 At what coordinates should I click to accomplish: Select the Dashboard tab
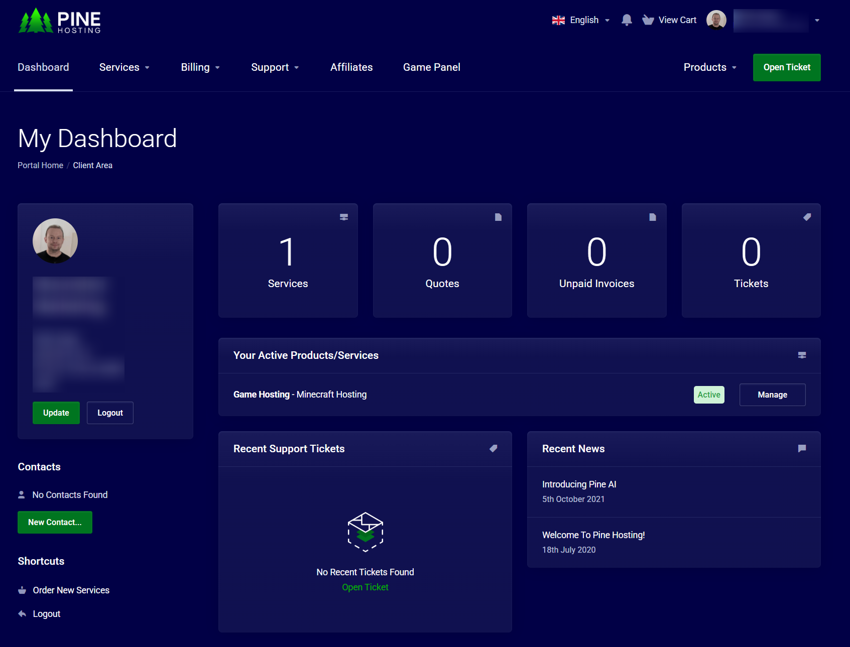pyautogui.click(x=44, y=67)
